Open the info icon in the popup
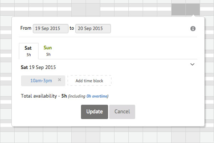214x143 pixels. click(x=193, y=29)
